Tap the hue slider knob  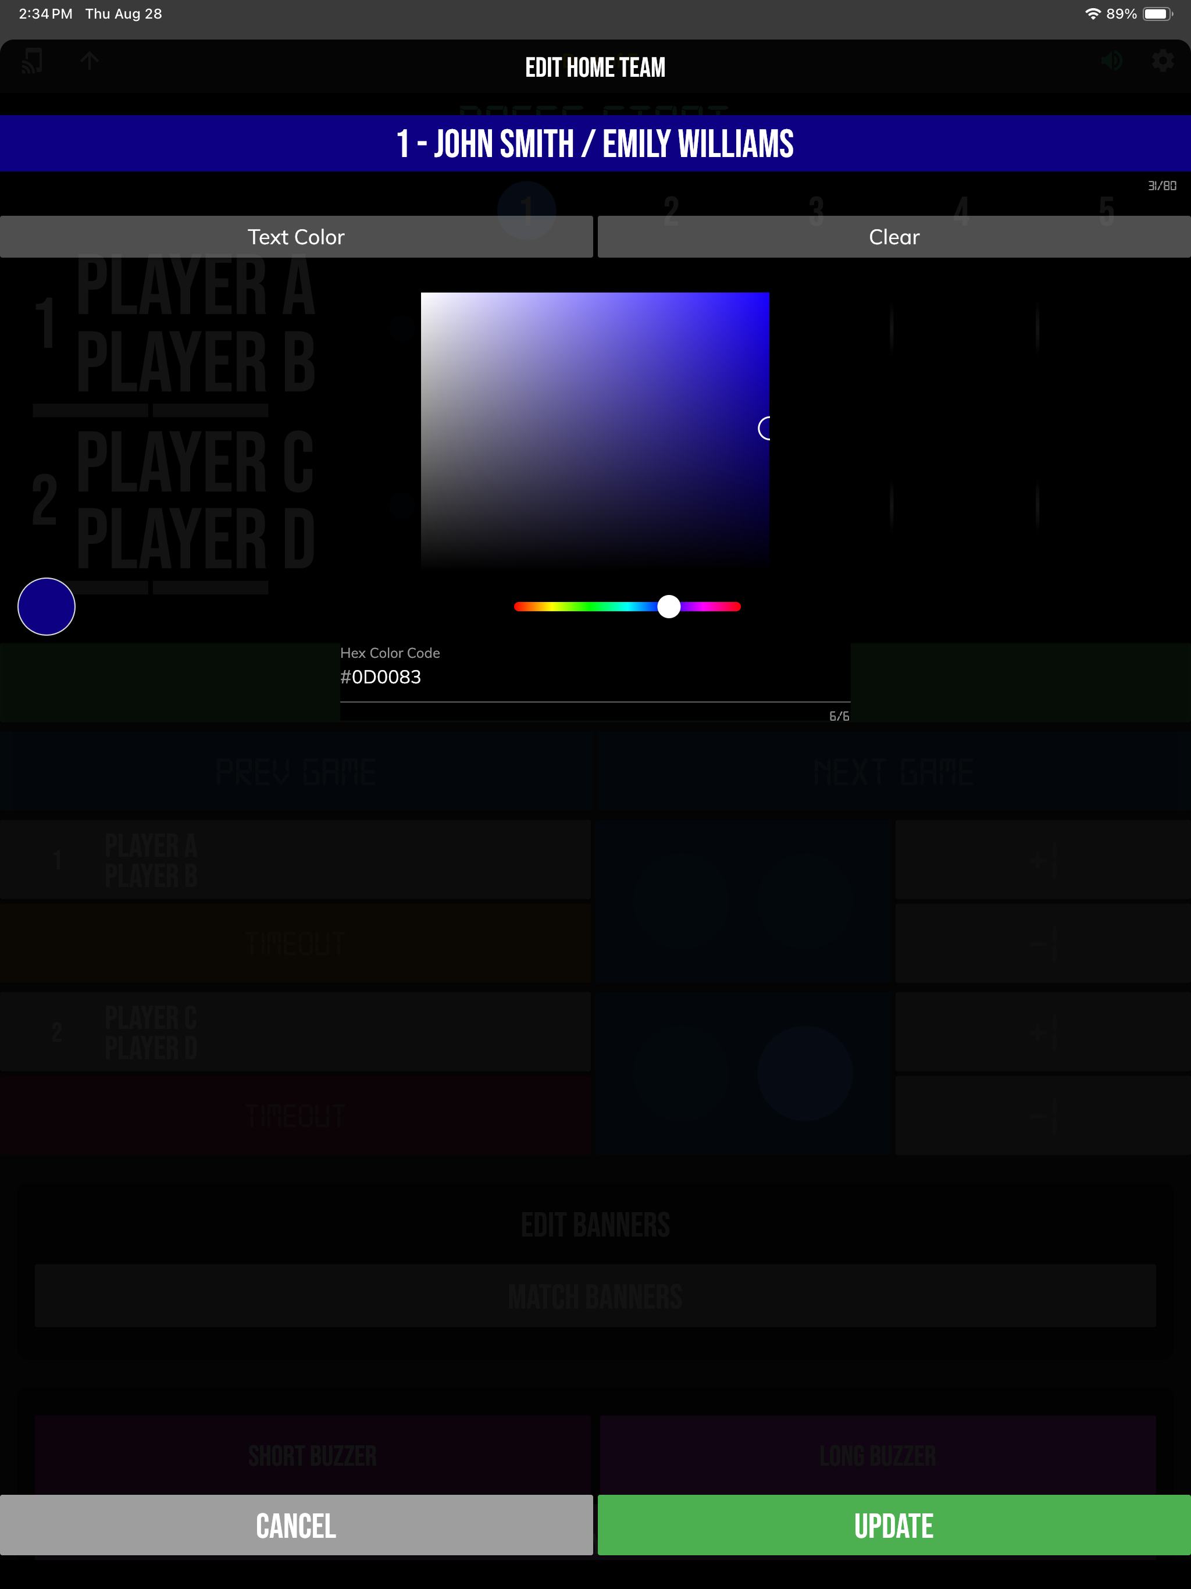(669, 607)
